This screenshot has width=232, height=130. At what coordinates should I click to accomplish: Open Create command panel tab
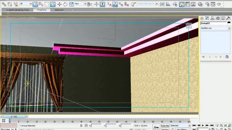pos(202,18)
